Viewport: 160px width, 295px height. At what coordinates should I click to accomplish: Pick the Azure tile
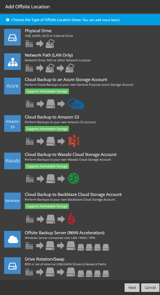point(12,86)
